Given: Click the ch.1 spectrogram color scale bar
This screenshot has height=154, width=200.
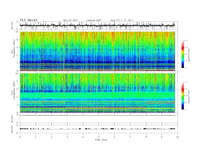Looking at the screenshot, I should pos(183,54).
